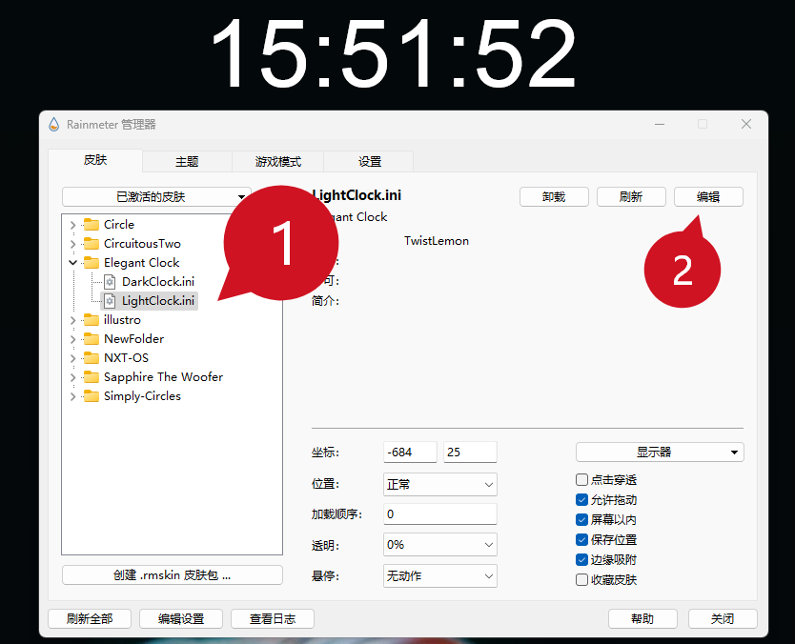This screenshot has width=795, height=644.
Task: Disable the 允许拖动 checkbox
Action: coord(581,499)
